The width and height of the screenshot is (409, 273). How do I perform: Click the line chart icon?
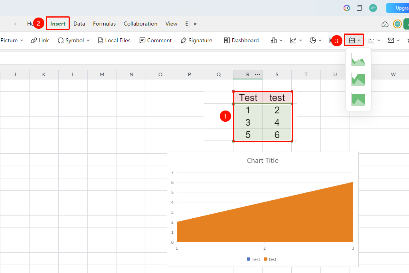(293, 40)
